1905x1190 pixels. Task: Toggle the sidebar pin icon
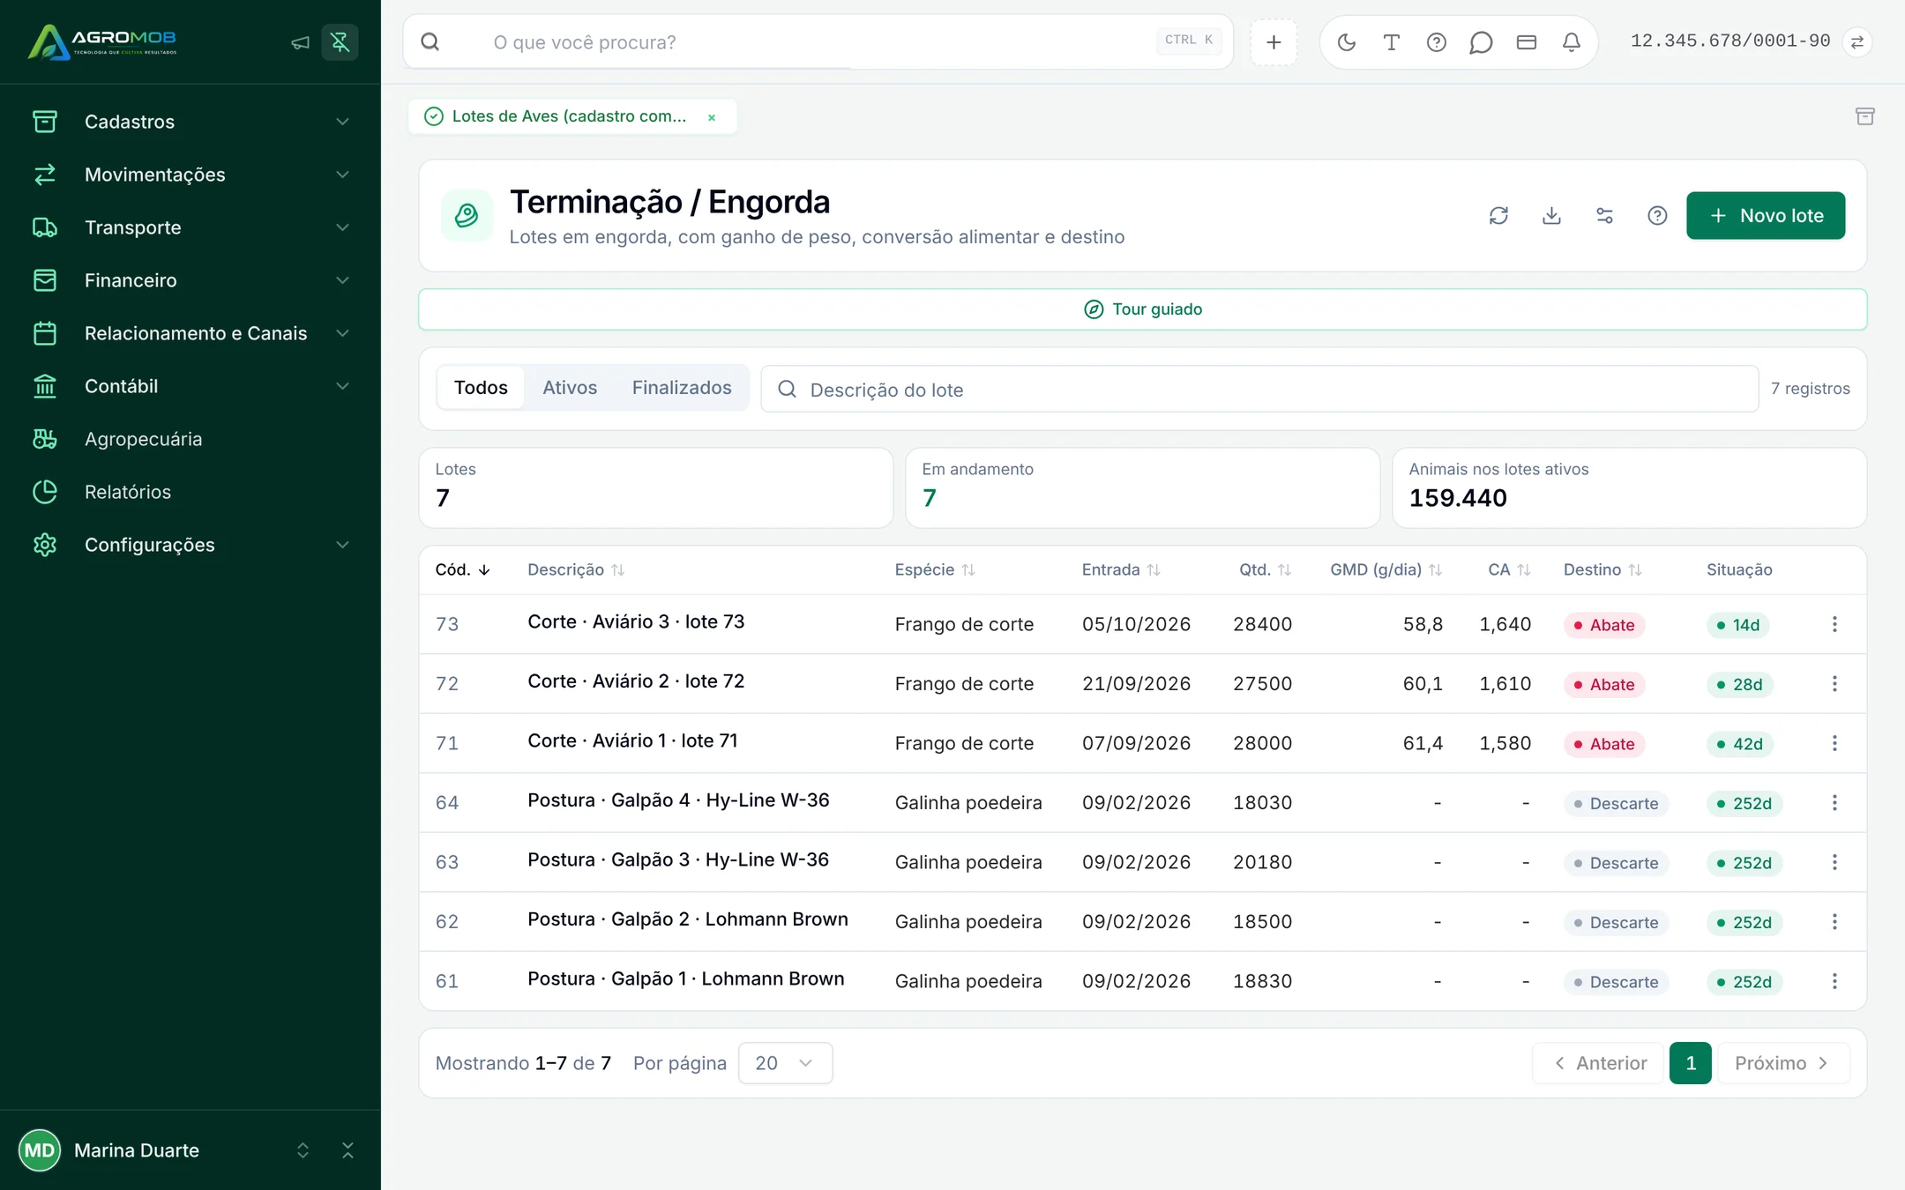point(340,42)
